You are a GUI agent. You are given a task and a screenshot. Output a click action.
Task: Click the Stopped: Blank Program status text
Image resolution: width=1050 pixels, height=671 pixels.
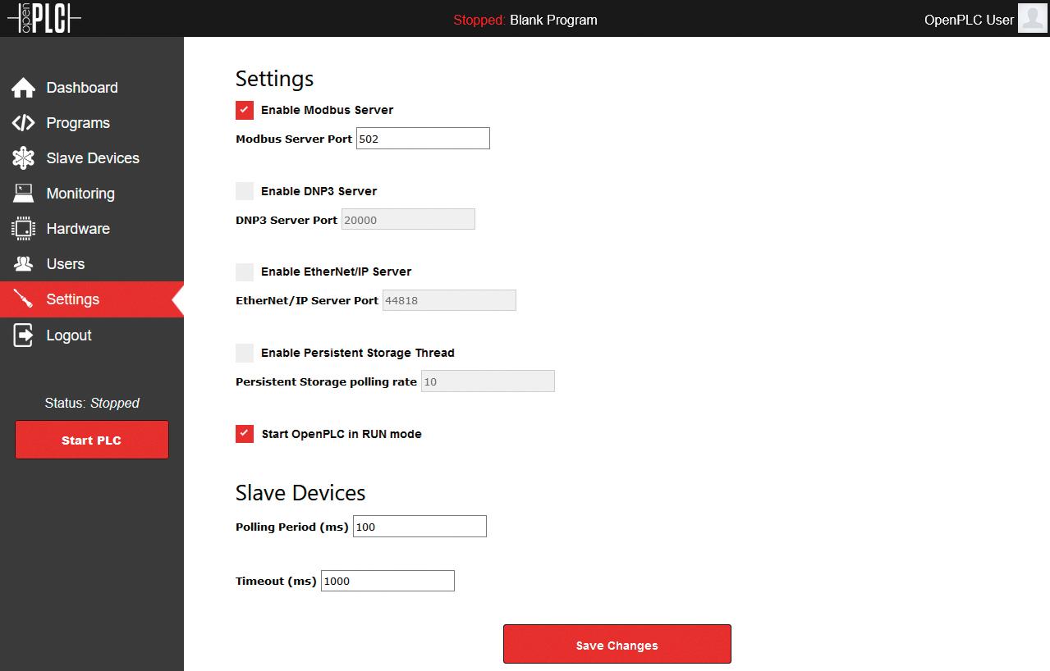pos(525,20)
